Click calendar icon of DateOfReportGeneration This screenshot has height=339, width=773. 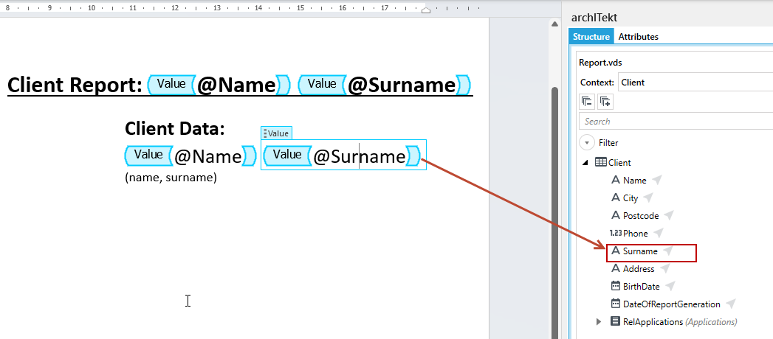(615, 304)
